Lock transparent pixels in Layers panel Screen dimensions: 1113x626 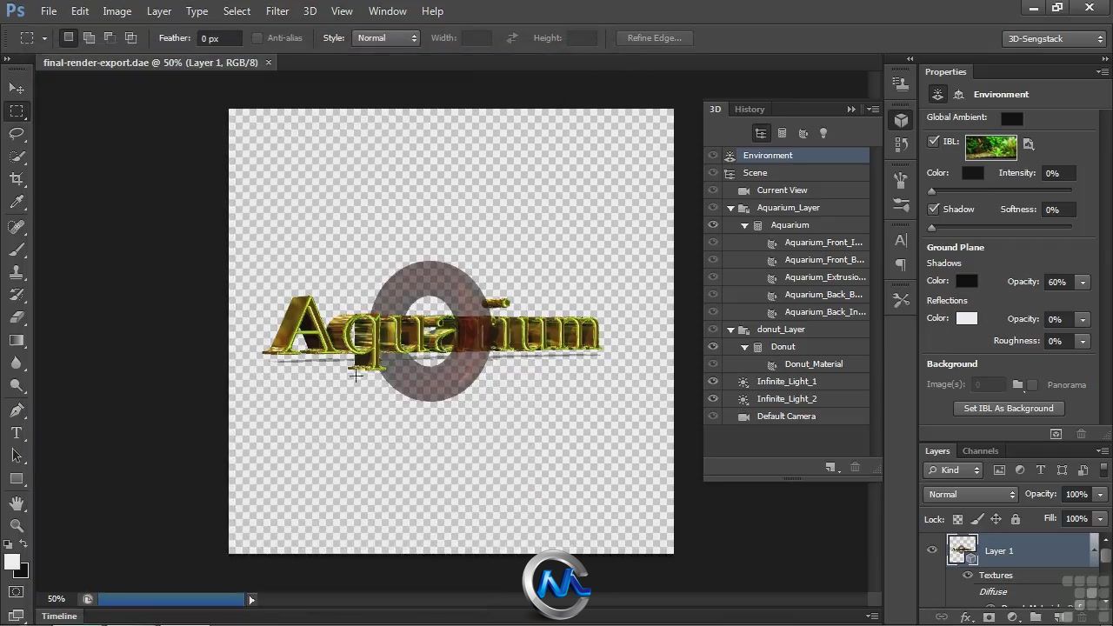[x=957, y=519]
